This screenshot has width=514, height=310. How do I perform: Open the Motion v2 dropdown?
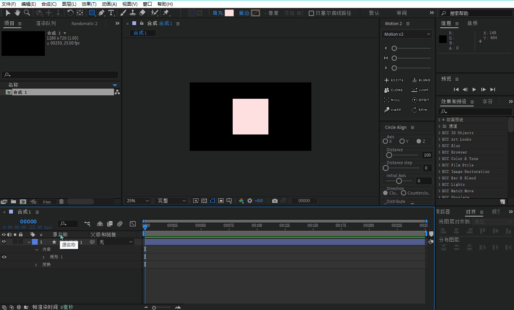pos(407,34)
